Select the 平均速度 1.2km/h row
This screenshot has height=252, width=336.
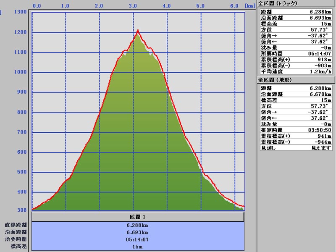click(x=296, y=71)
